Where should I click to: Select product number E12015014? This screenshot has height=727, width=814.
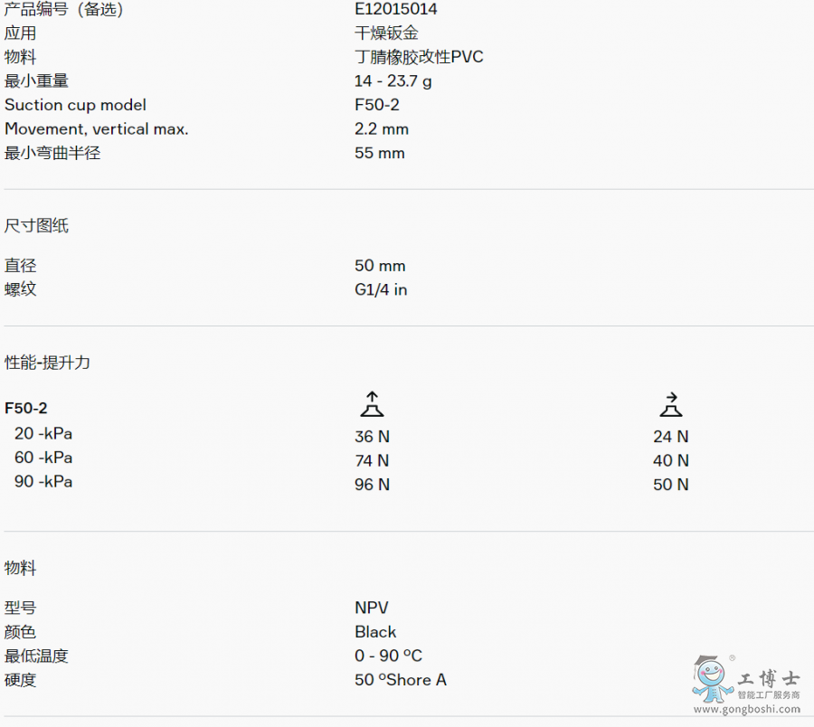click(x=395, y=9)
